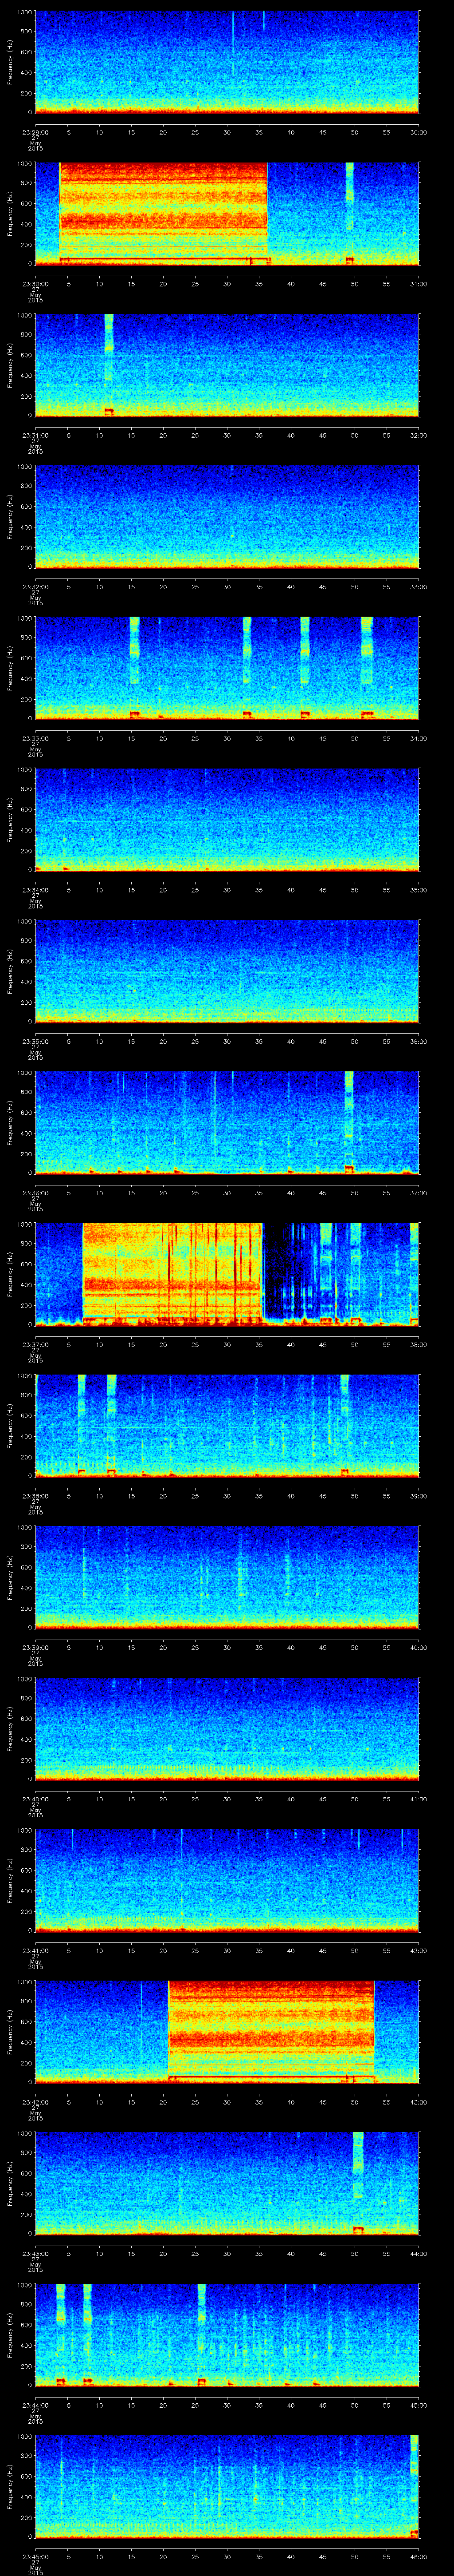Select the 46:00 end time label
This screenshot has width=454, height=2576.
pyautogui.click(x=419, y=2557)
